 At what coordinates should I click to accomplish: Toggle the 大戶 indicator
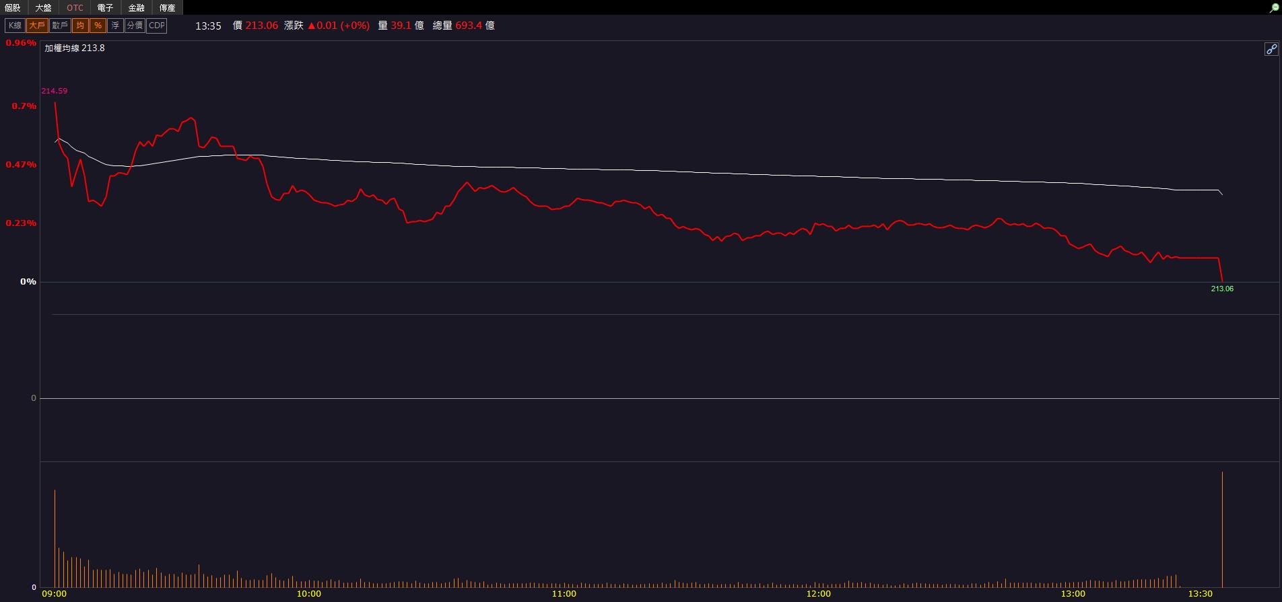click(x=37, y=26)
